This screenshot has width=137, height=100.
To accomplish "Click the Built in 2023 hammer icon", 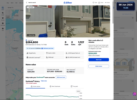I will click(x=47, y=53).
